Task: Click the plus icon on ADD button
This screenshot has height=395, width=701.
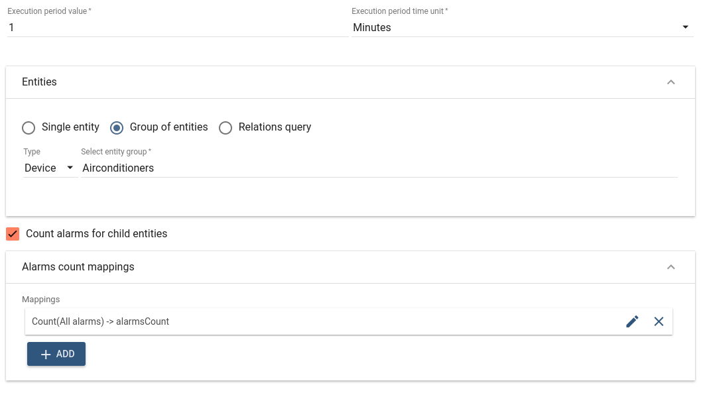Action: (x=46, y=355)
